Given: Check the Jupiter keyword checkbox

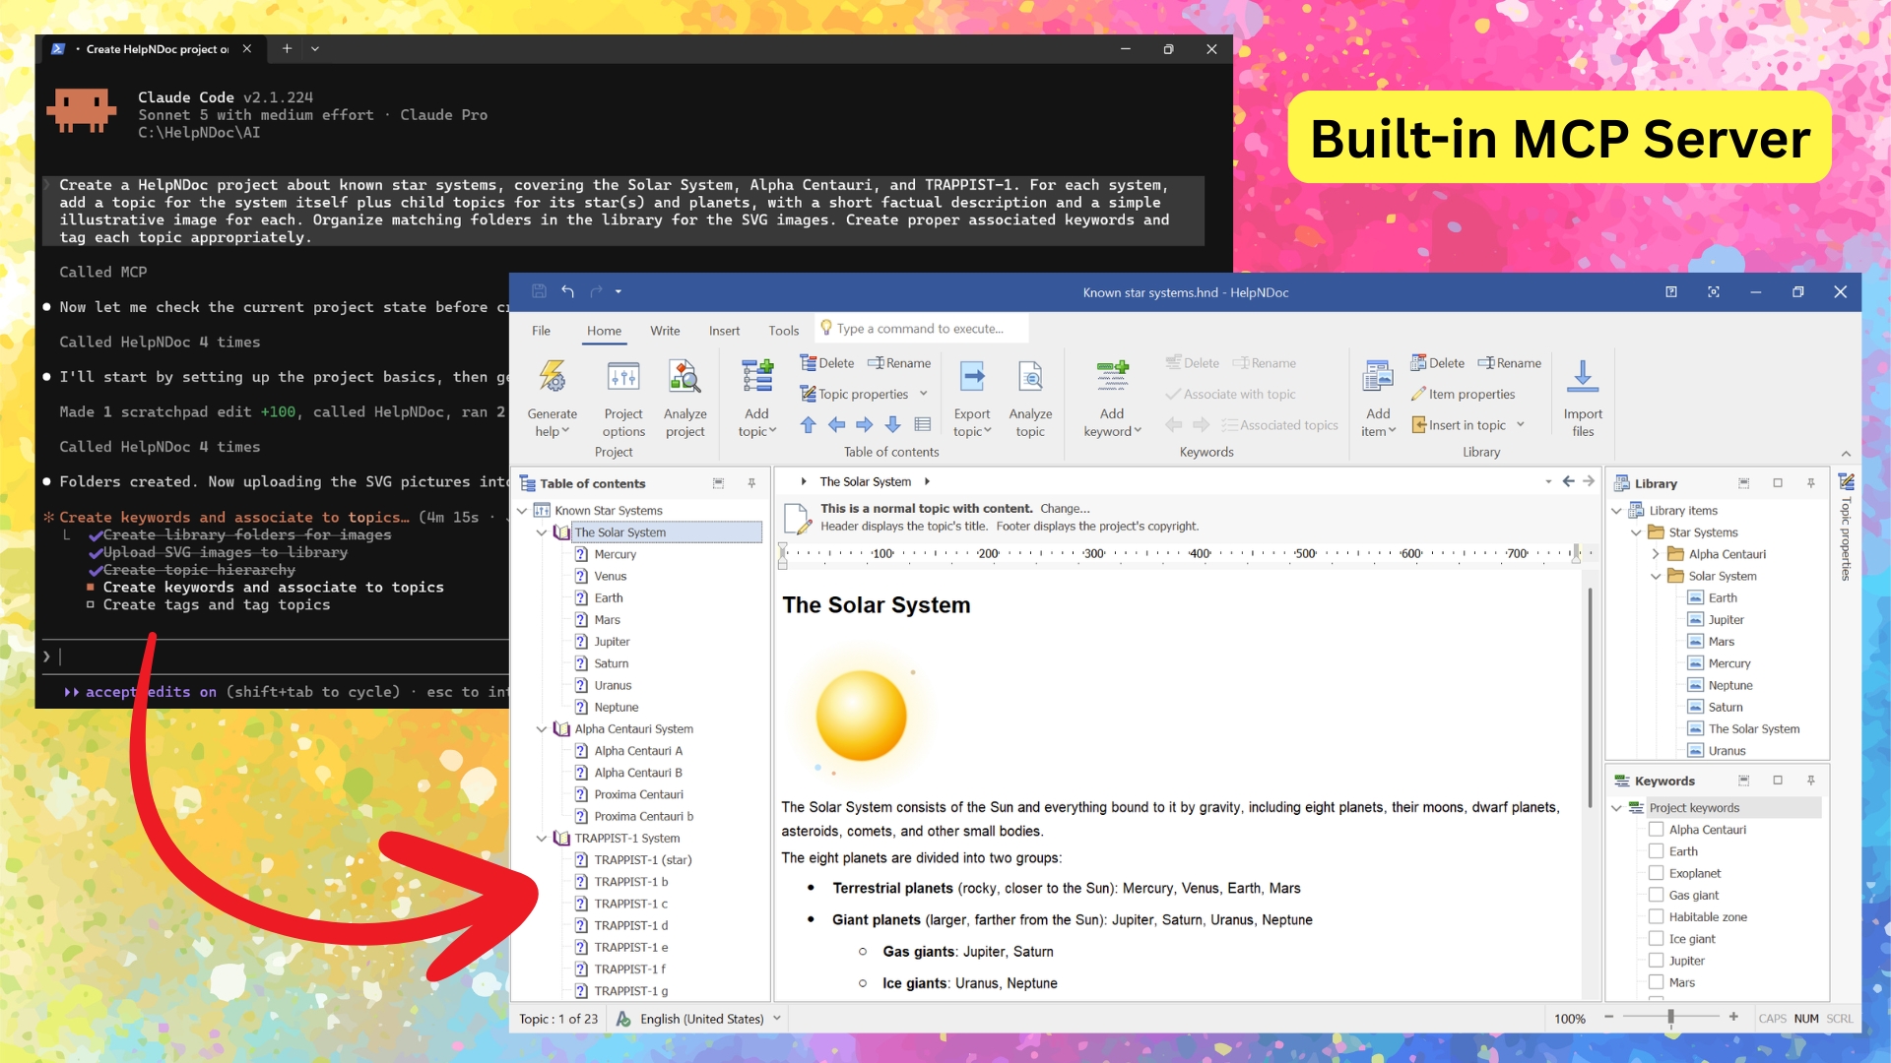Looking at the screenshot, I should [1657, 961].
